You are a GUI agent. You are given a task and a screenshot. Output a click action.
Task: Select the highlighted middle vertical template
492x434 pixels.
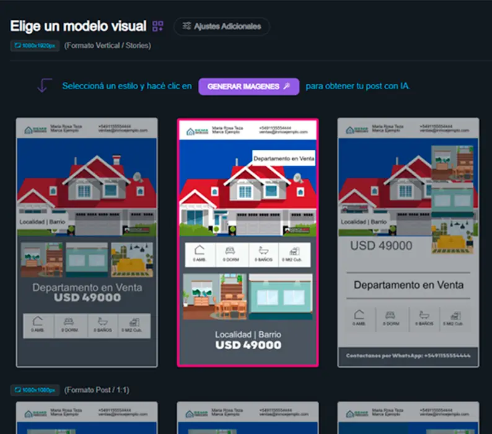click(x=248, y=243)
